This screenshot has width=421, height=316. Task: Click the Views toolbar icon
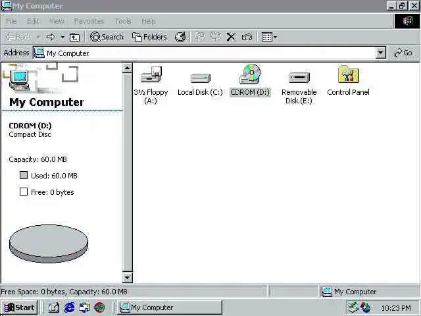click(266, 37)
